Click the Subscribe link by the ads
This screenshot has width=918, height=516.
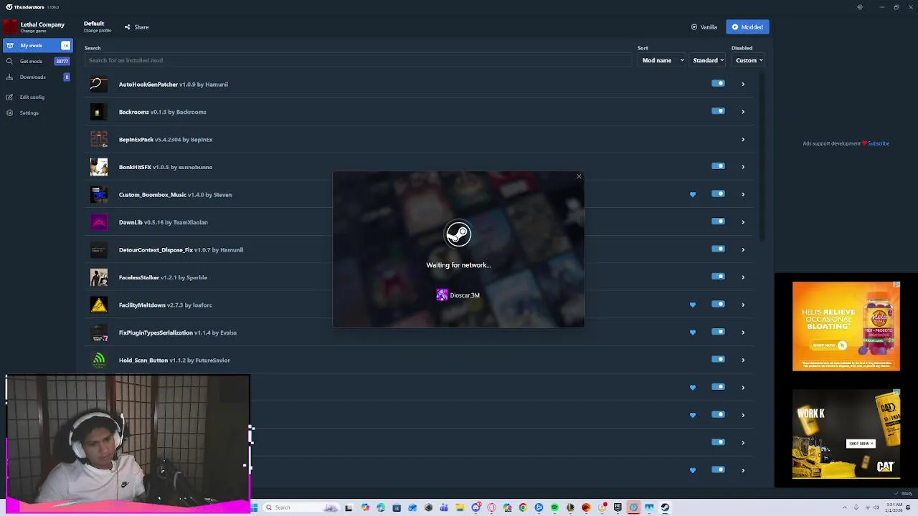coord(879,143)
